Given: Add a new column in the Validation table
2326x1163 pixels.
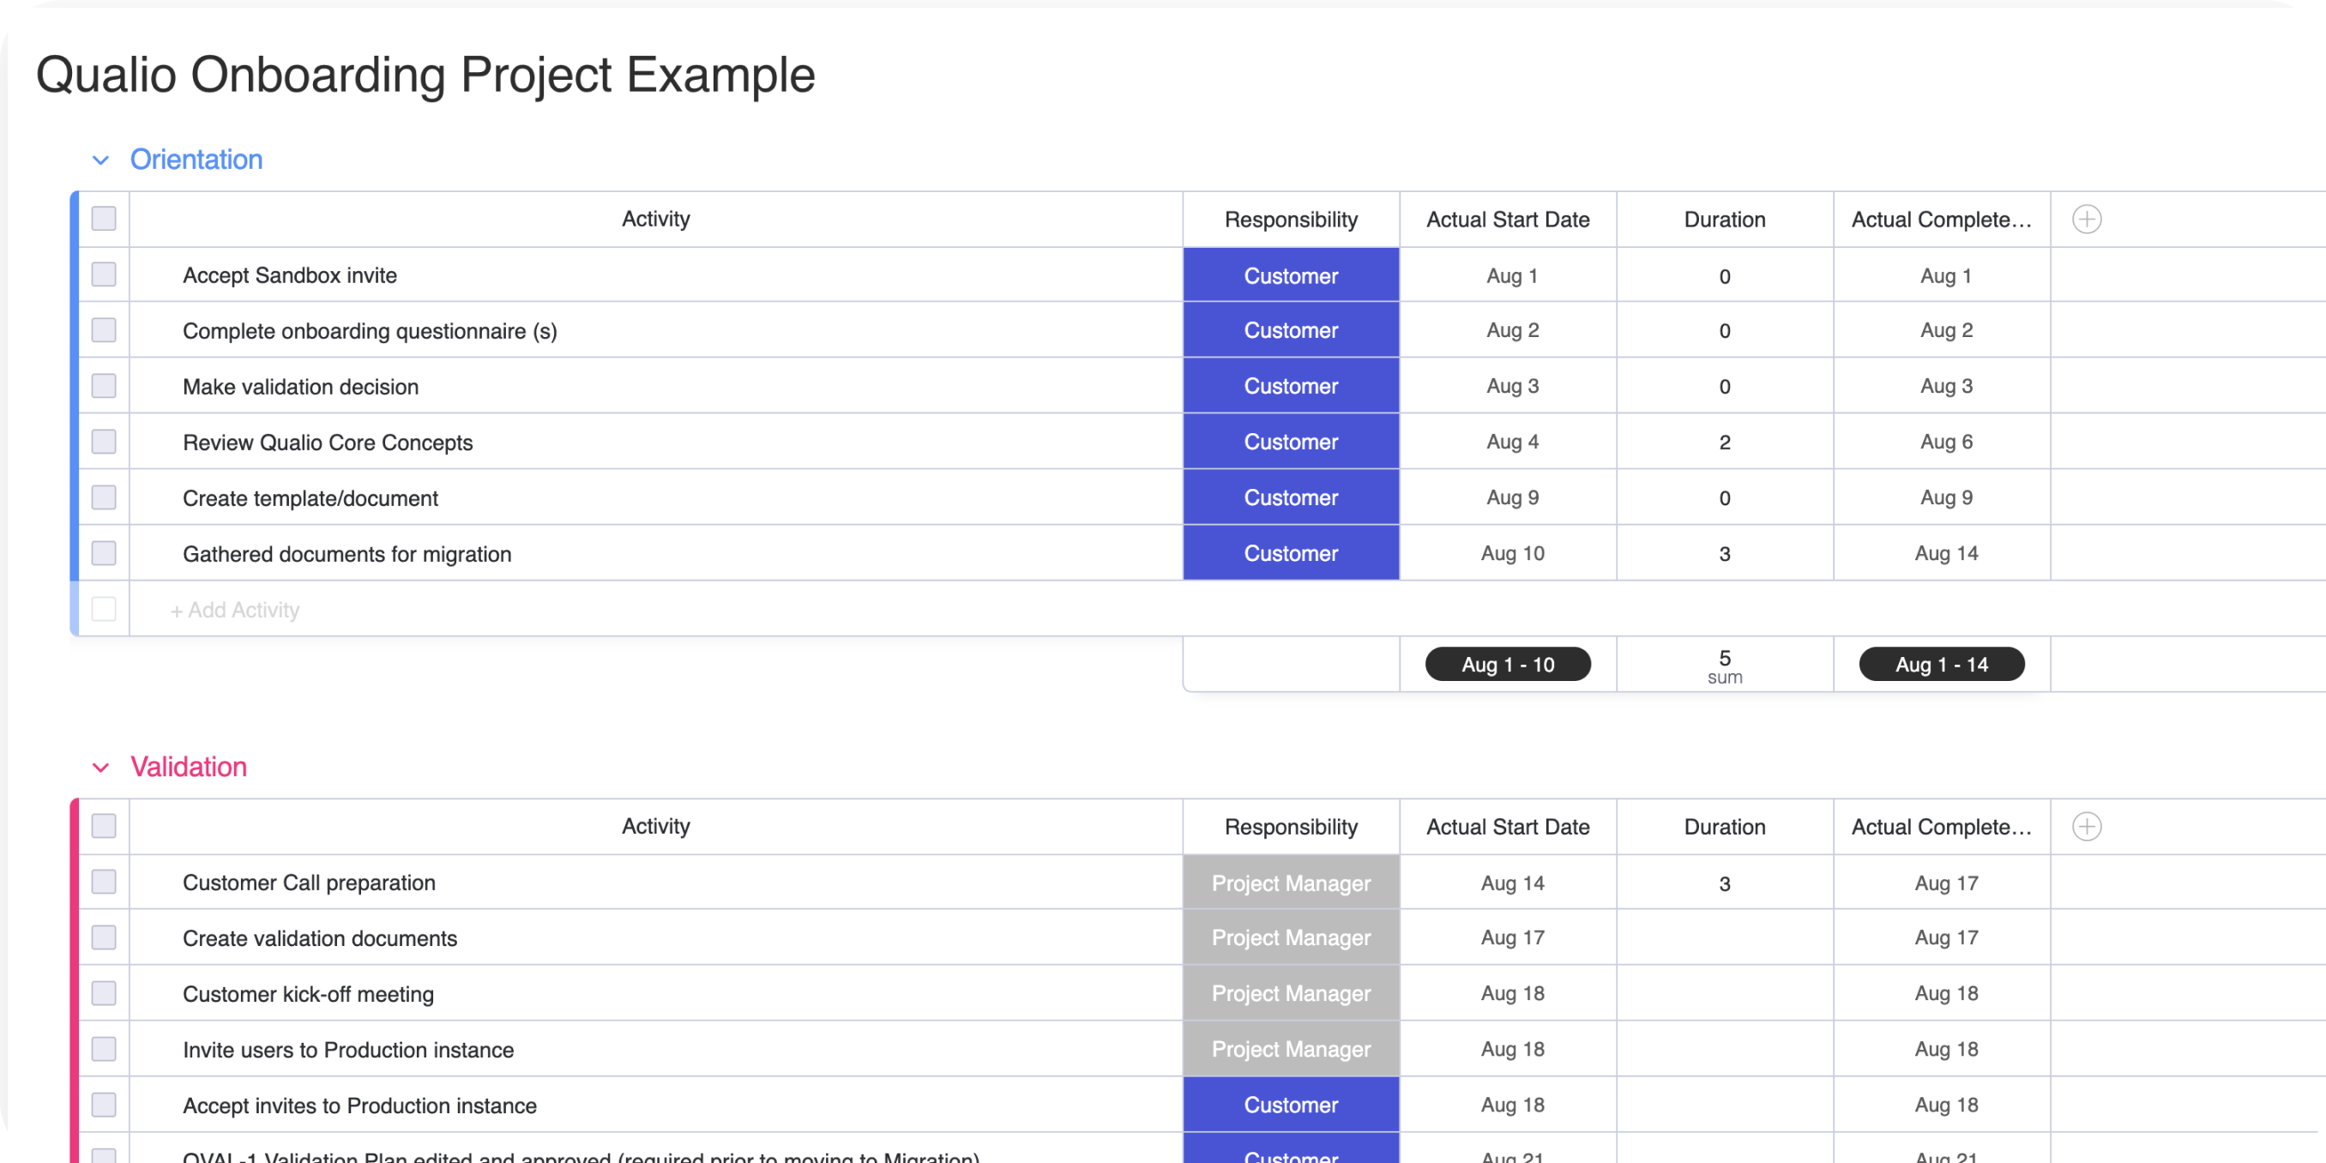Looking at the screenshot, I should tap(2088, 826).
